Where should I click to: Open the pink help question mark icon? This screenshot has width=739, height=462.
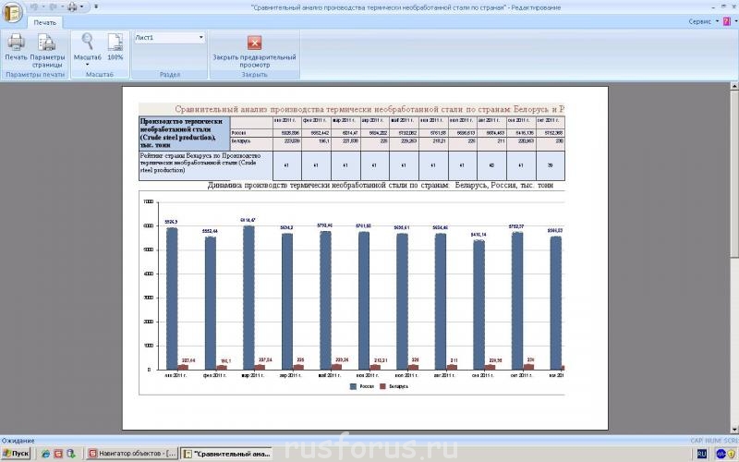pos(727,20)
